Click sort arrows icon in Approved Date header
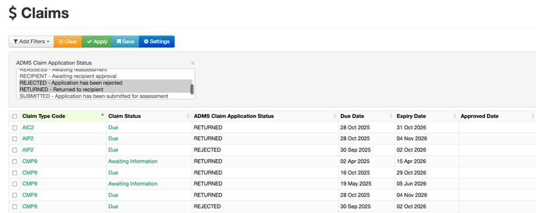Screen dimensions: 536x213 click(533, 116)
